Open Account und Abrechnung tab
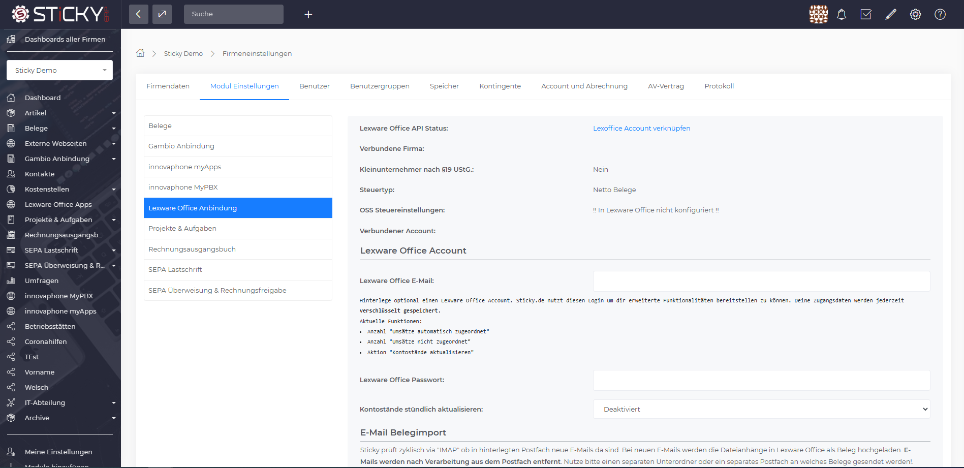The image size is (964, 468). click(584, 86)
